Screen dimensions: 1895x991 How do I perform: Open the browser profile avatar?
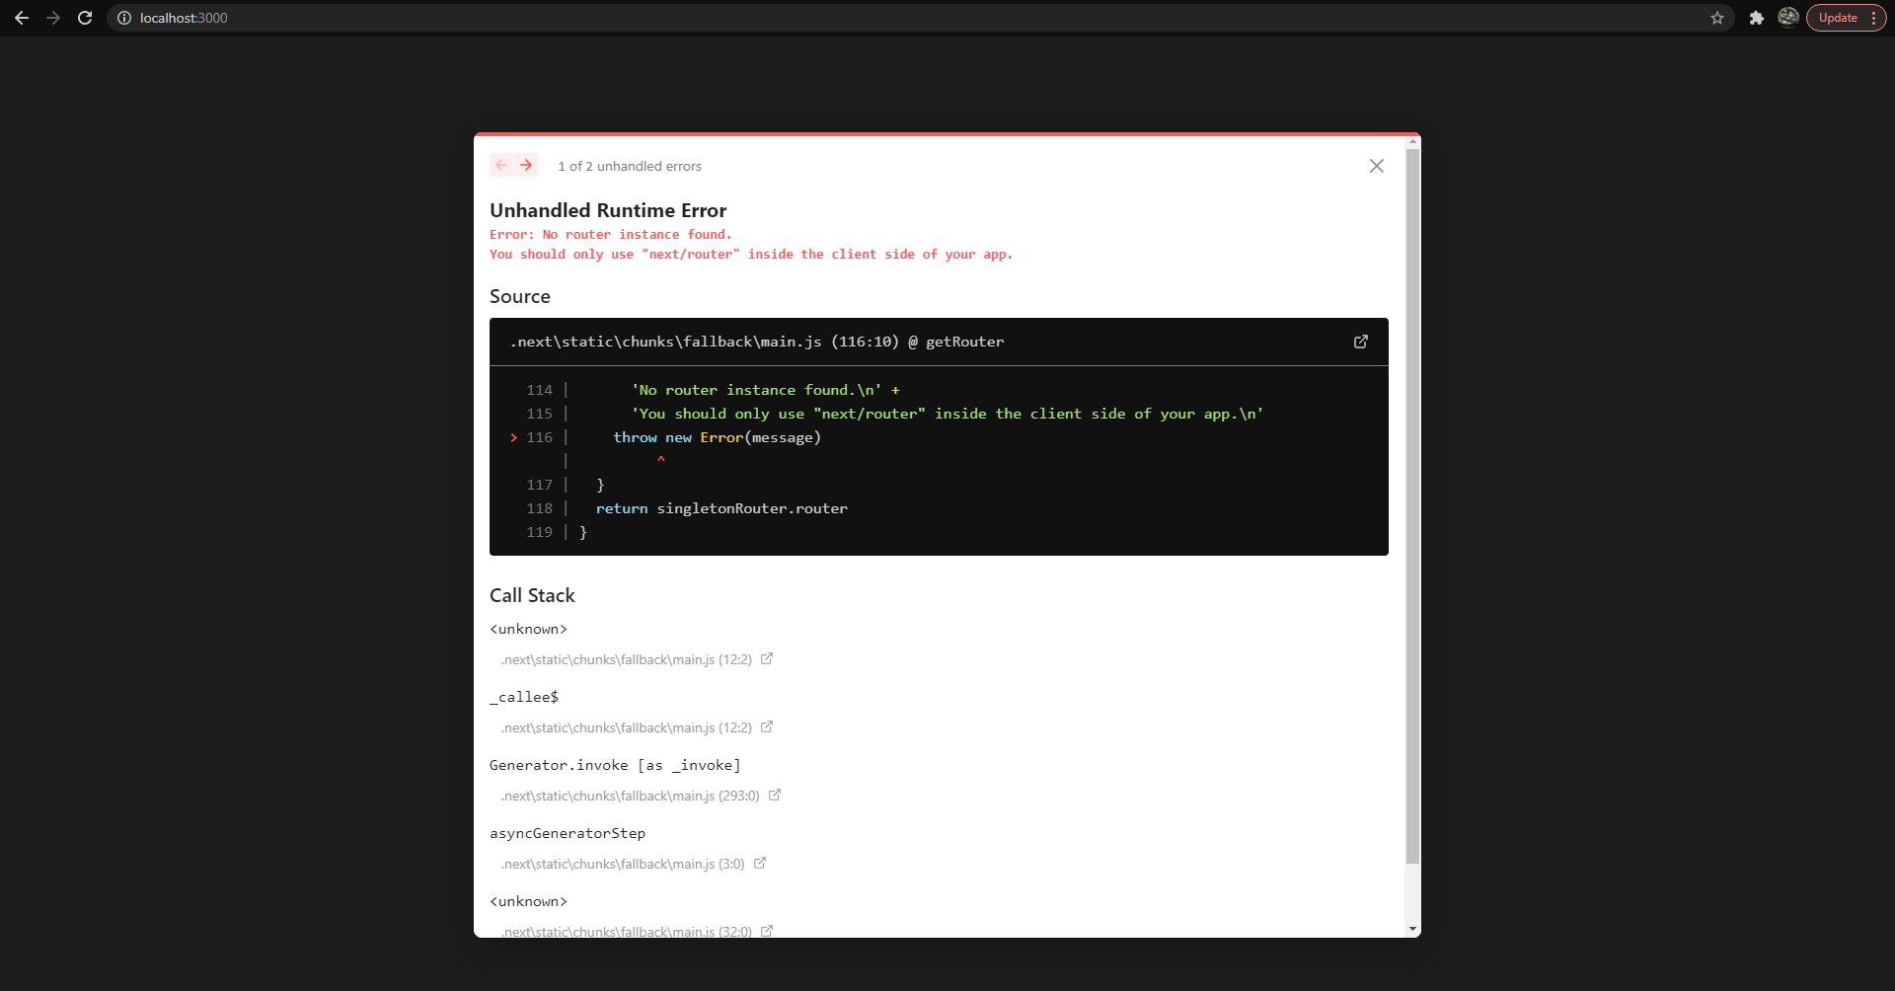[x=1787, y=18]
